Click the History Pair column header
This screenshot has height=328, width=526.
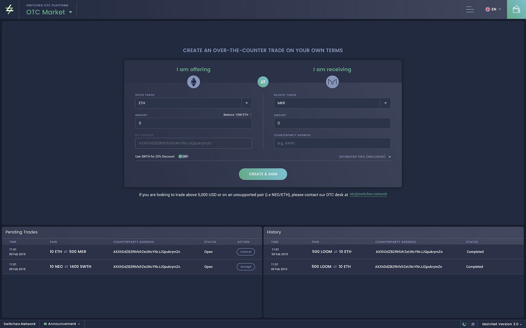point(315,242)
